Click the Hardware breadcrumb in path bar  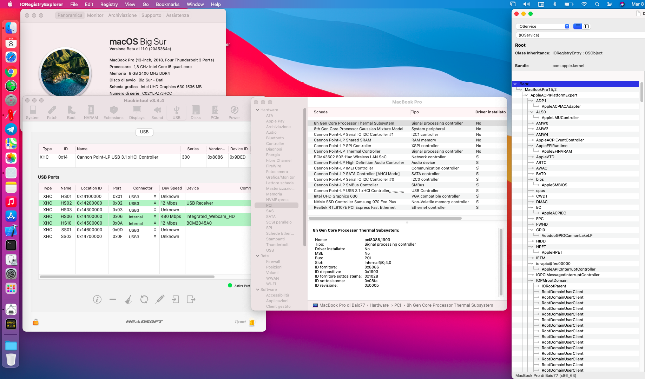click(379, 305)
